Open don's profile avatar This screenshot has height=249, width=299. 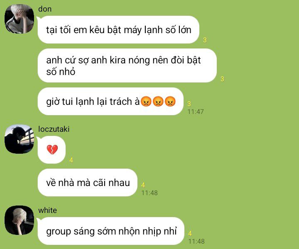point(19,19)
